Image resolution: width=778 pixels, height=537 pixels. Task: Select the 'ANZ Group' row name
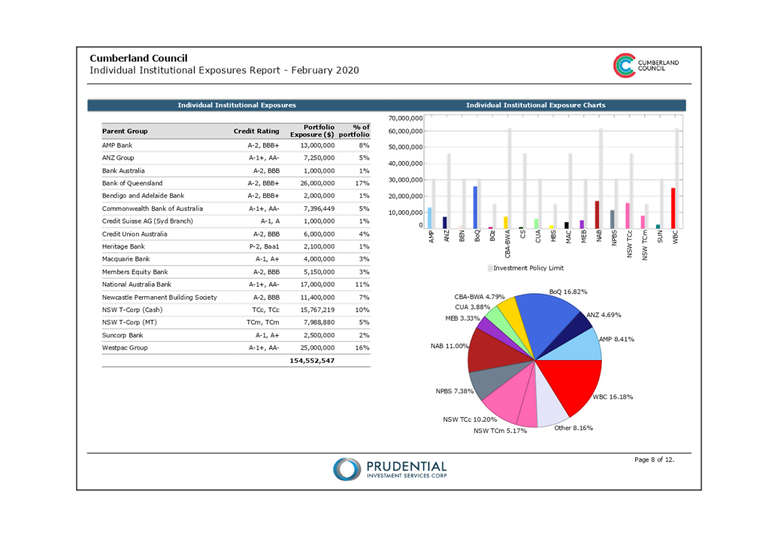(118, 157)
